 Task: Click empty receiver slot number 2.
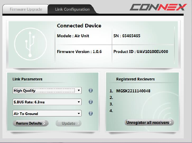pos(111,97)
